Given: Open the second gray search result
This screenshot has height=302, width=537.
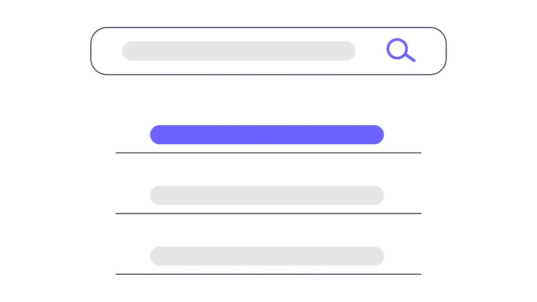Looking at the screenshot, I should click(x=267, y=195).
